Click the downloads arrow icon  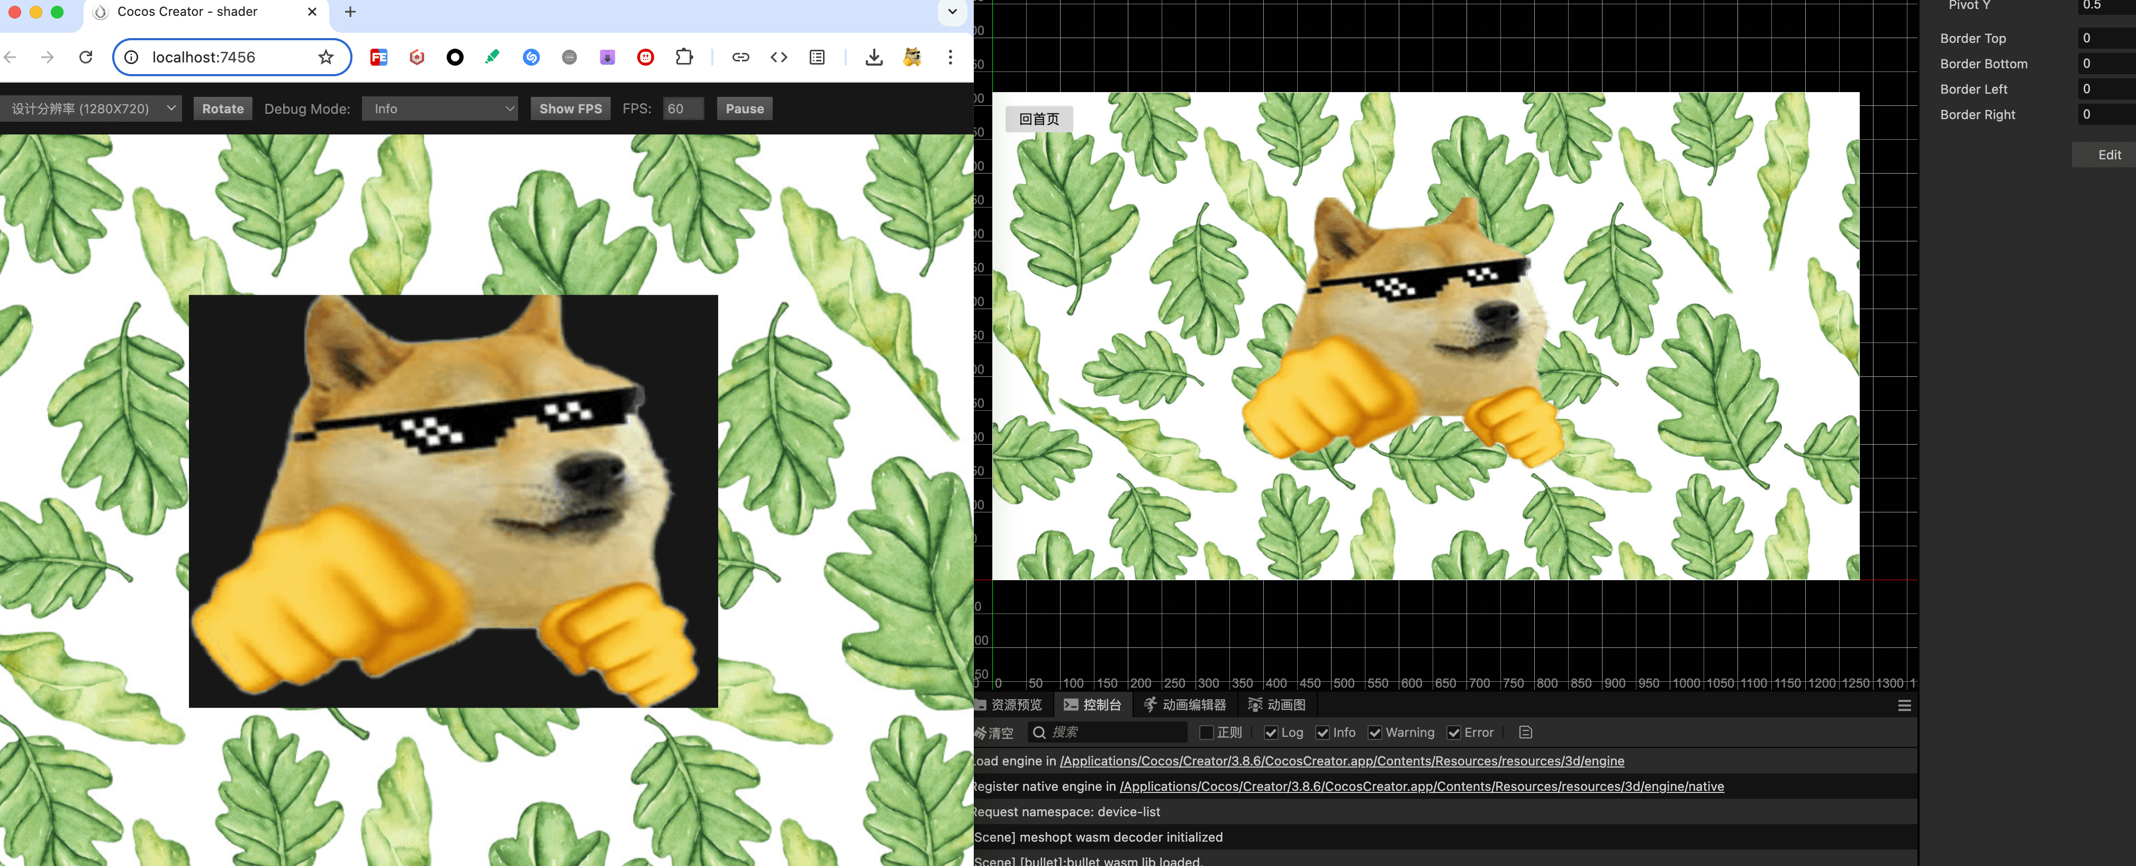point(873,57)
